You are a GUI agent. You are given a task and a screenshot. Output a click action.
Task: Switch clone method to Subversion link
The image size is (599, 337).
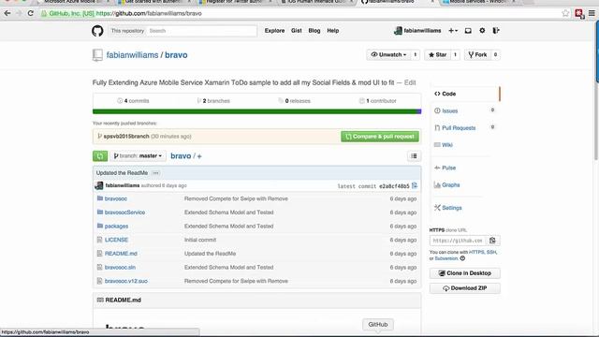[x=446, y=258]
